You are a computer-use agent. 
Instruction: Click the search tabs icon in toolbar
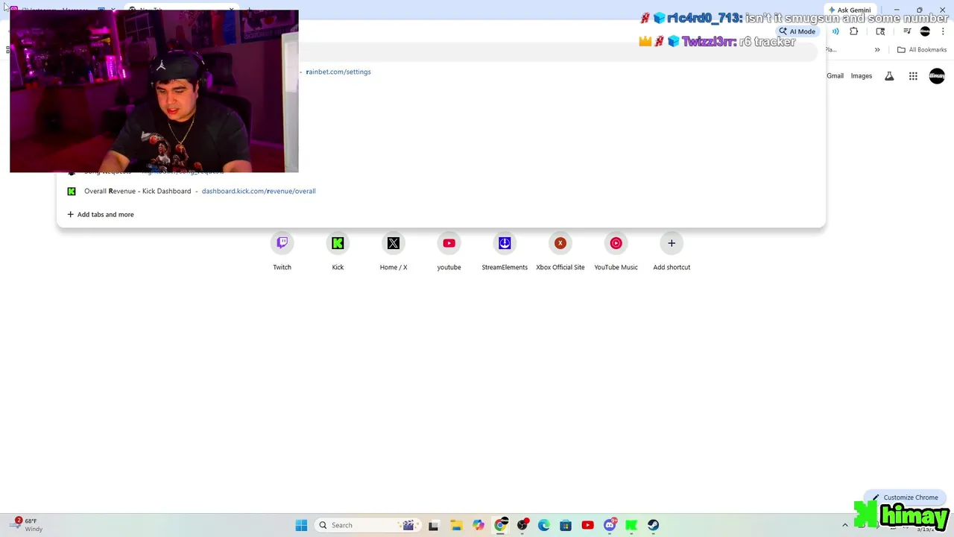[x=880, y=31]
